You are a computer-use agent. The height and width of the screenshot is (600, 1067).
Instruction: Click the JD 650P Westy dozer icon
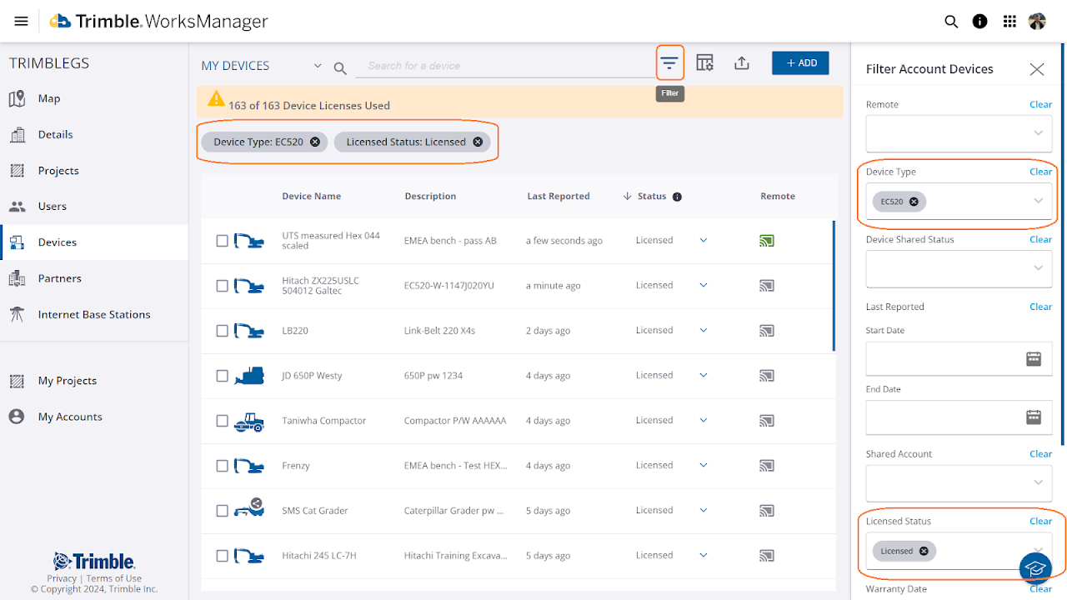(249, 376)
